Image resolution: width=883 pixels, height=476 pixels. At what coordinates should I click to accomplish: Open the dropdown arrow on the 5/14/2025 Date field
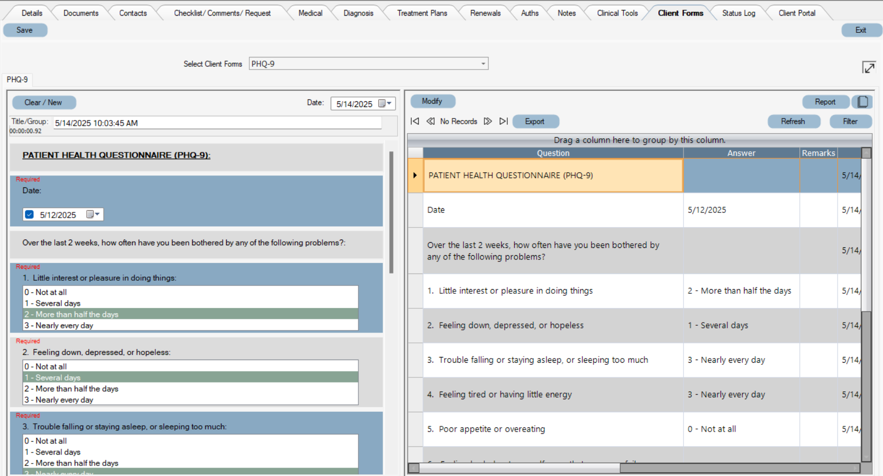(388, 103)
